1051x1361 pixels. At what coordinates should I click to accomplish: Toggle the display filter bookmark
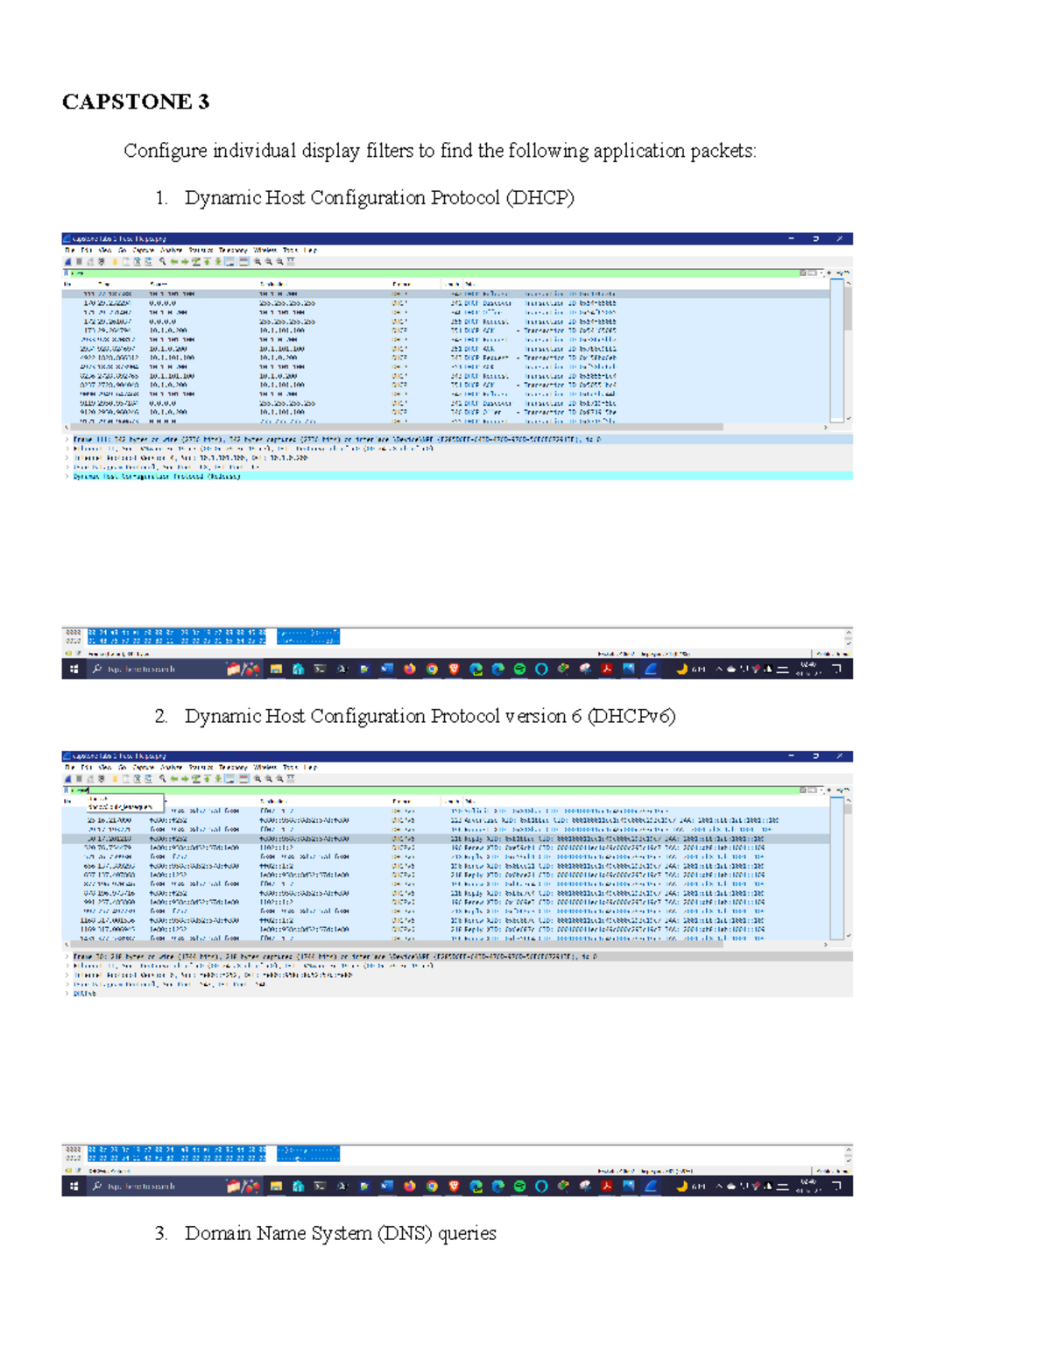coord(67,273)
